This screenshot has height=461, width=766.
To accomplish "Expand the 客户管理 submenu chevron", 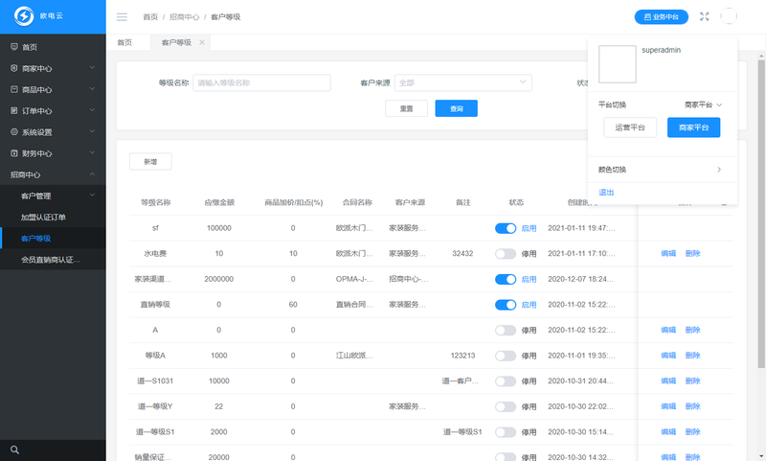I will coord(92,196).
